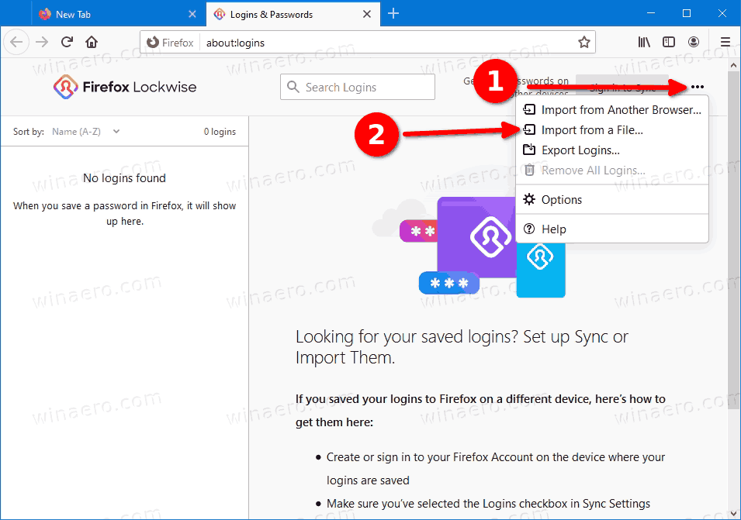Viewport: 741px width, 520px height.
Task: Open a new tab with plus button
Action: (393, 14)
